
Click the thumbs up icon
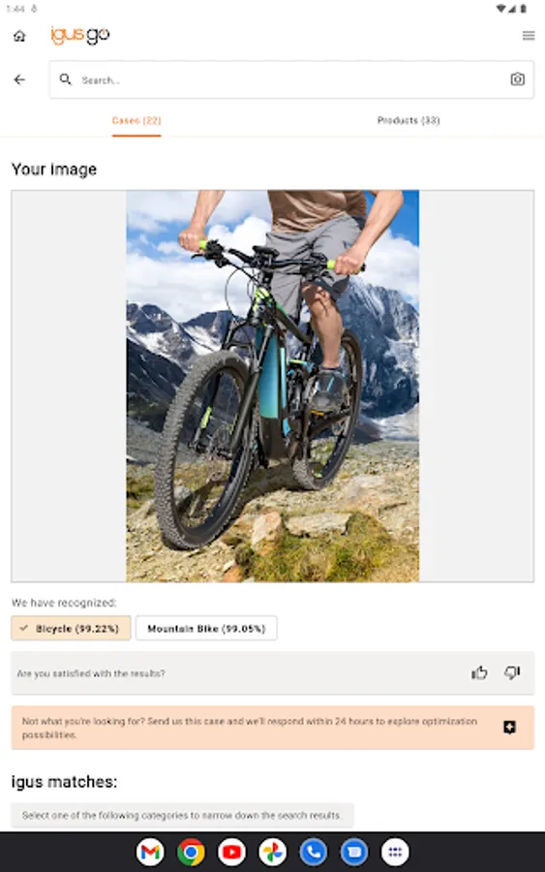(x=479, y=673)
